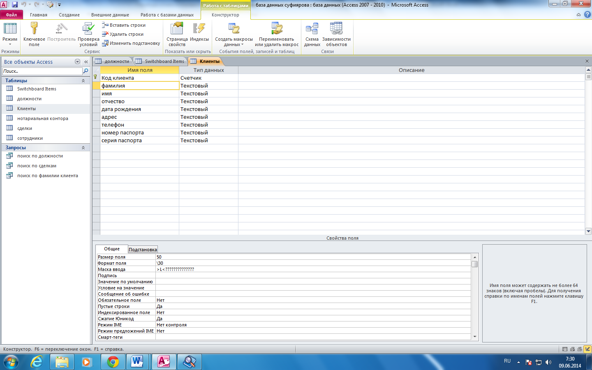The height and width of the screenshot is (370, 592).
Task: Open Microsoft Word from taskbar
Action: pos(138,362)
